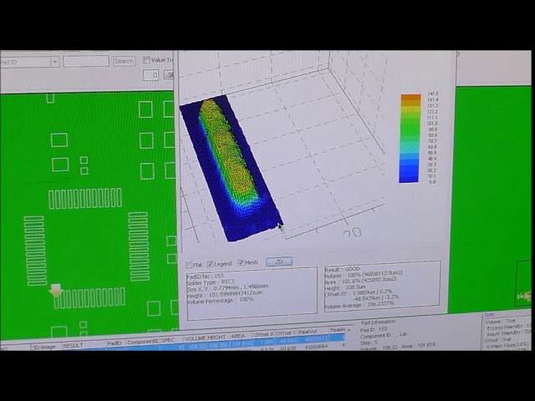The width and height of the screenshot is (535, 401).
Task: Sort by the PadID column header
Action: click(x=114, y=343)
